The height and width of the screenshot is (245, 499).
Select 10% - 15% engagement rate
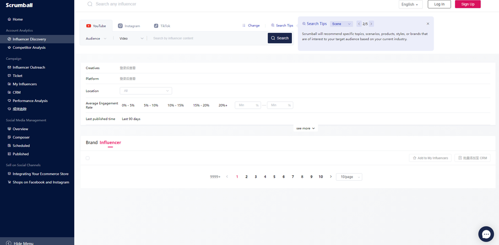coord(176,105)
